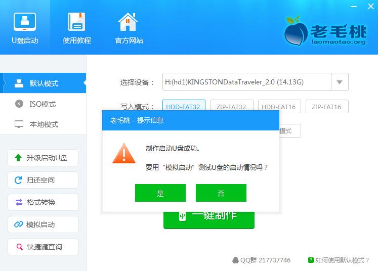Select 默认模式 in the sidebar

[x=43, y=83]
